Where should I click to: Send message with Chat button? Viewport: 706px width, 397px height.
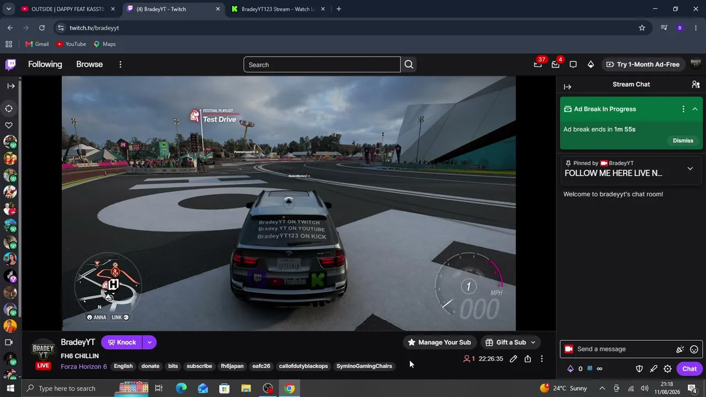point(689,369)
